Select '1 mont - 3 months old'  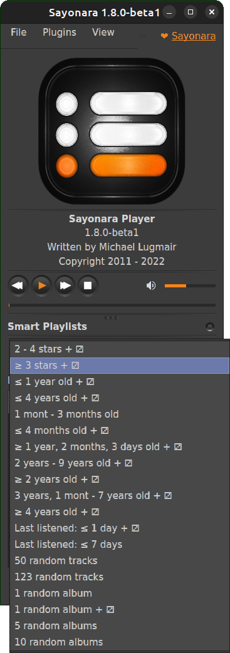(x=120, y=414)
